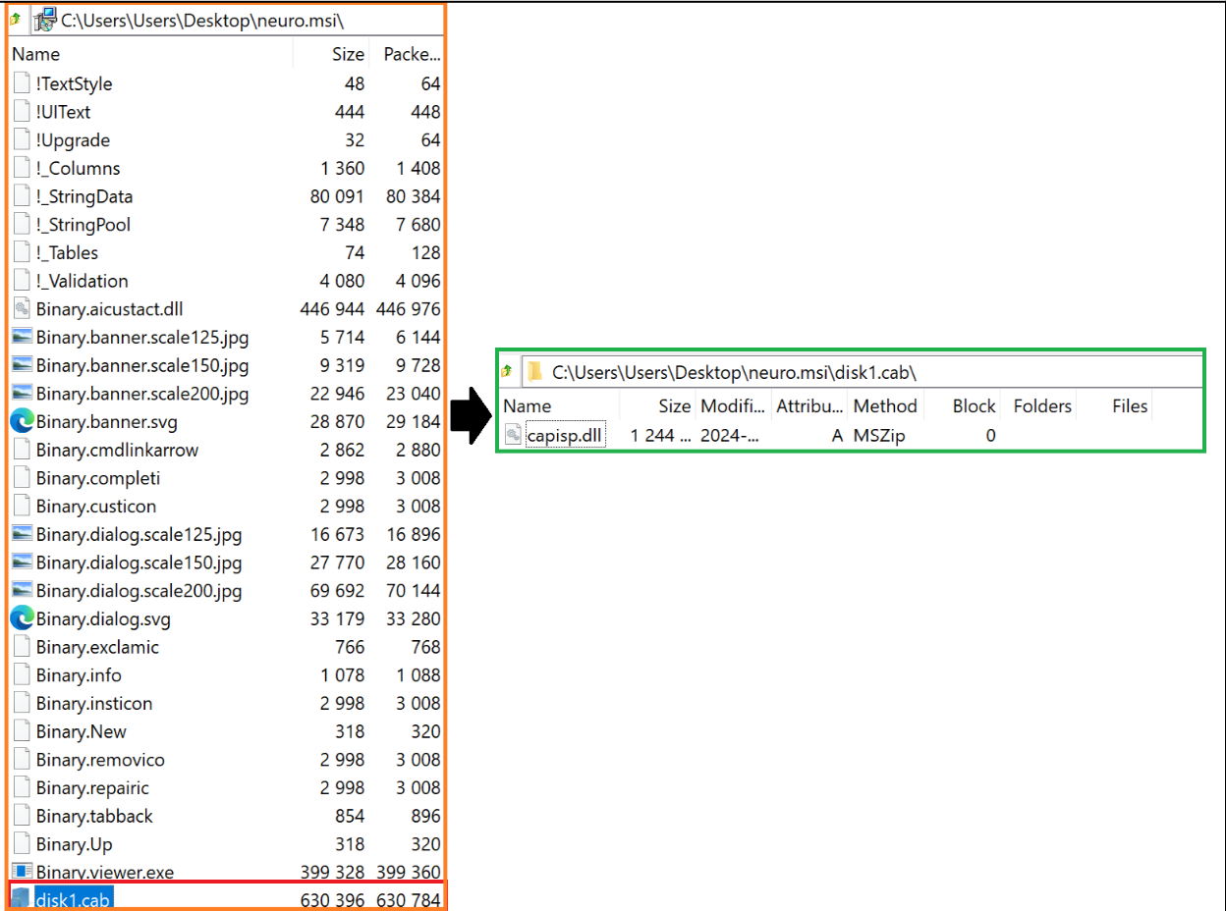
Task: Click the Edge icon of Binary.banner.svg
Action: [x=22, y=421]
